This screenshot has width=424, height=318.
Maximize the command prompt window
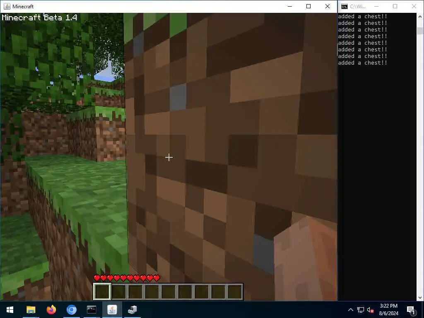pos(395,6)
